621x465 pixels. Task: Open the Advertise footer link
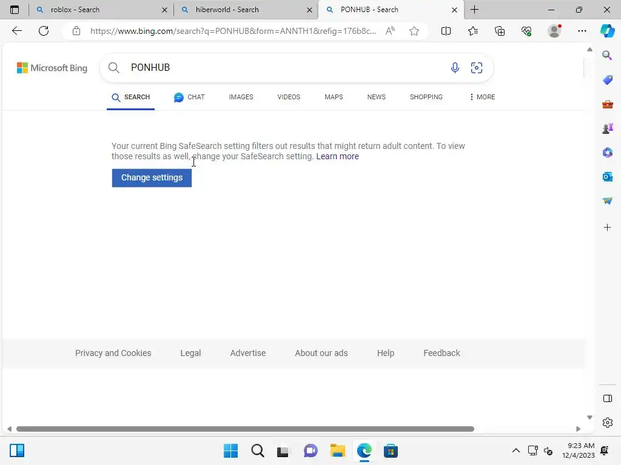click(x=248, y=353)
